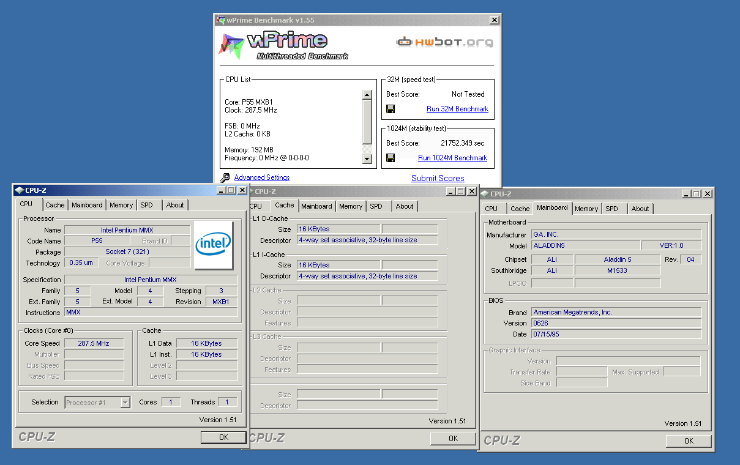Screen dimensions: 740x465
Task: Click the Instructions MMX field
Action: pos(151,312)
